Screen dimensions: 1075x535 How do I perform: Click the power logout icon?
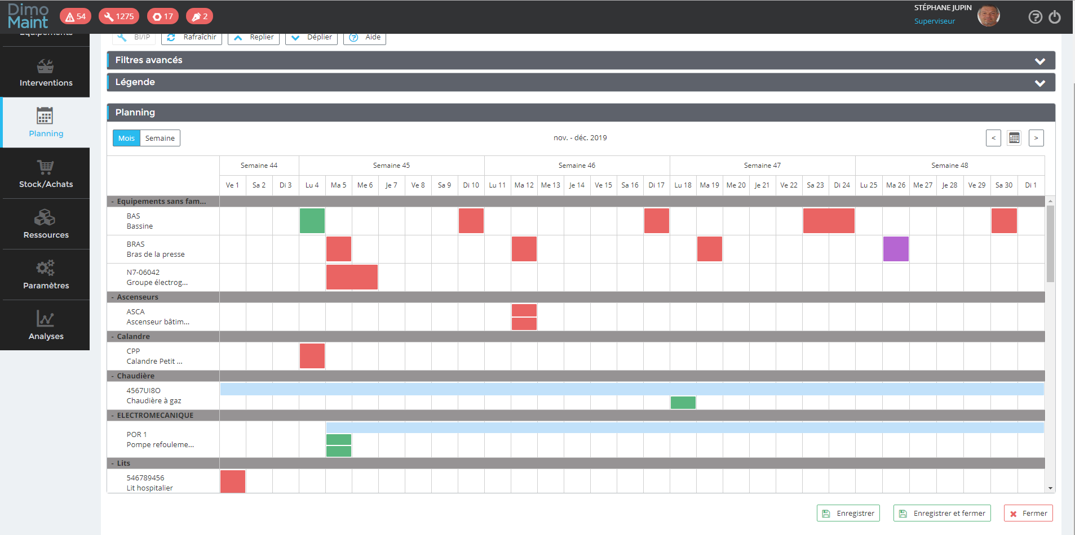(x=1055, y=17)
